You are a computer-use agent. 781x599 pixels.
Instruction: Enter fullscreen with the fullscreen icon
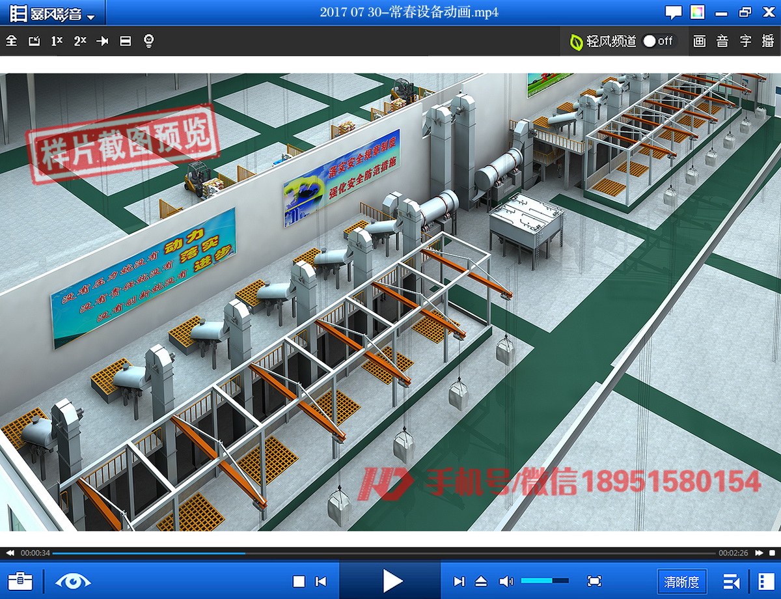pyautogui.click(x=594, y=581)
